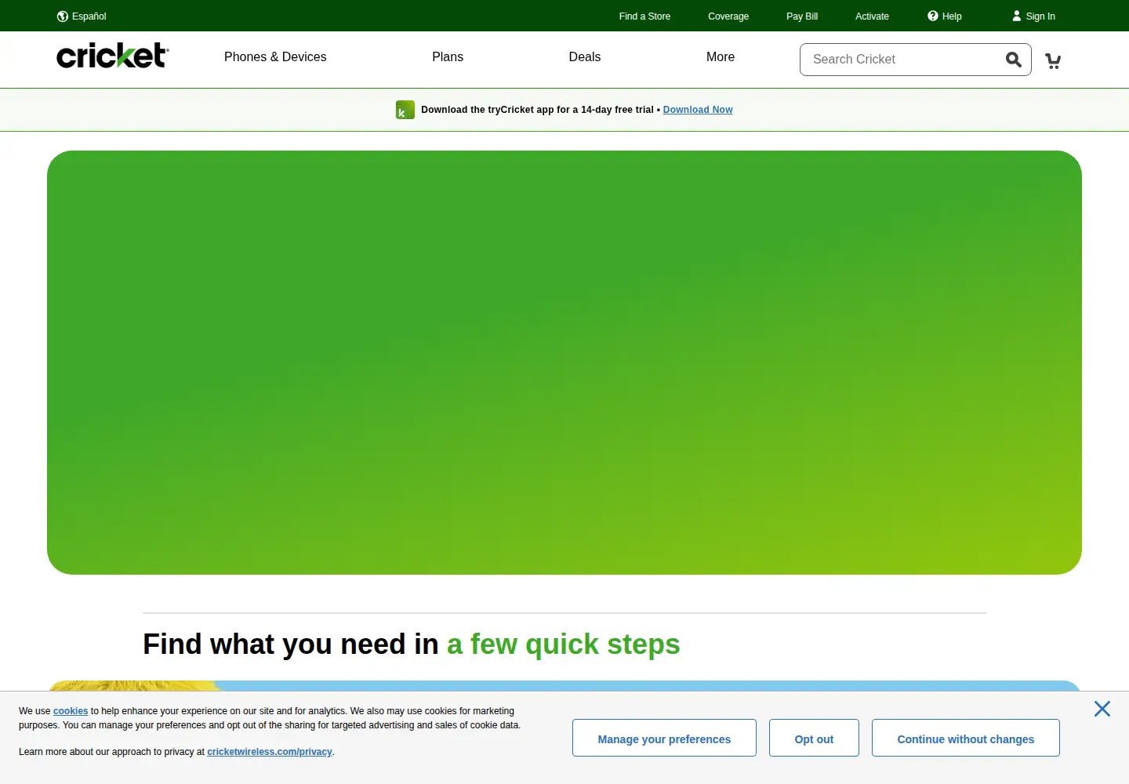Switch language to Español
The image size is (1129, 784).
pyautogui.click(x=89, y=16)
